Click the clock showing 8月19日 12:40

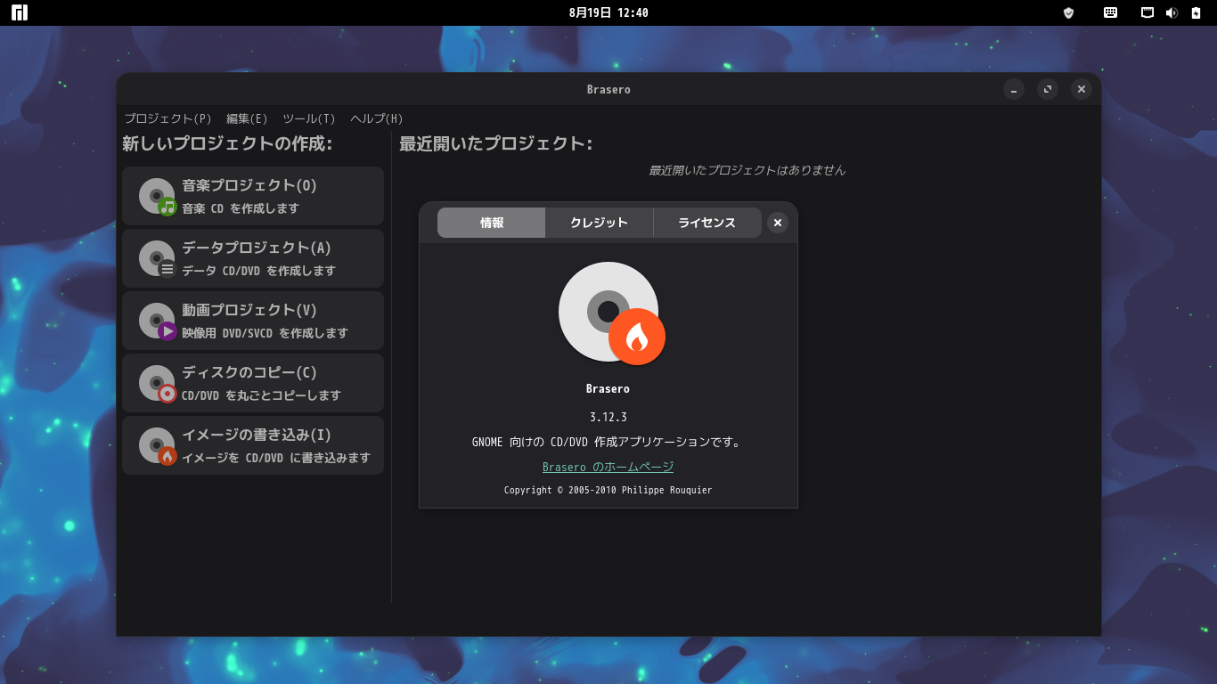(608, 12)
